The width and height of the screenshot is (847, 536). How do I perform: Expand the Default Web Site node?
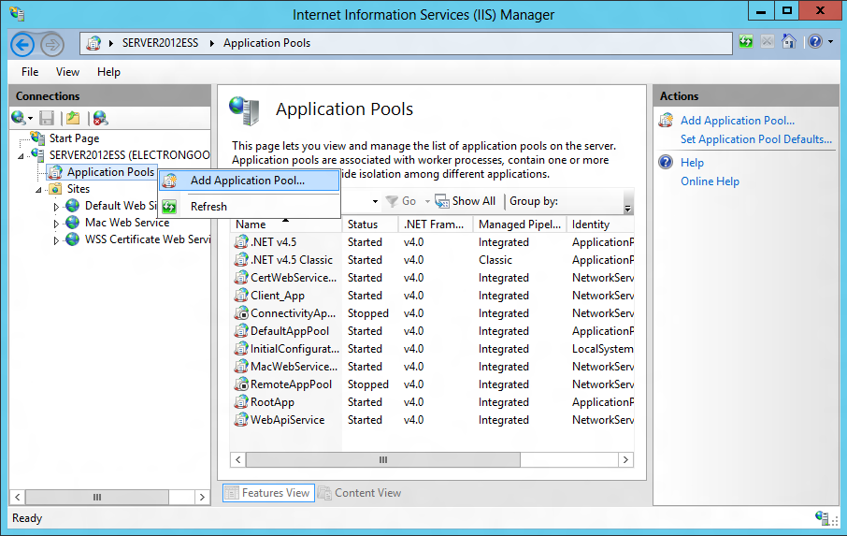pos(56,207)
